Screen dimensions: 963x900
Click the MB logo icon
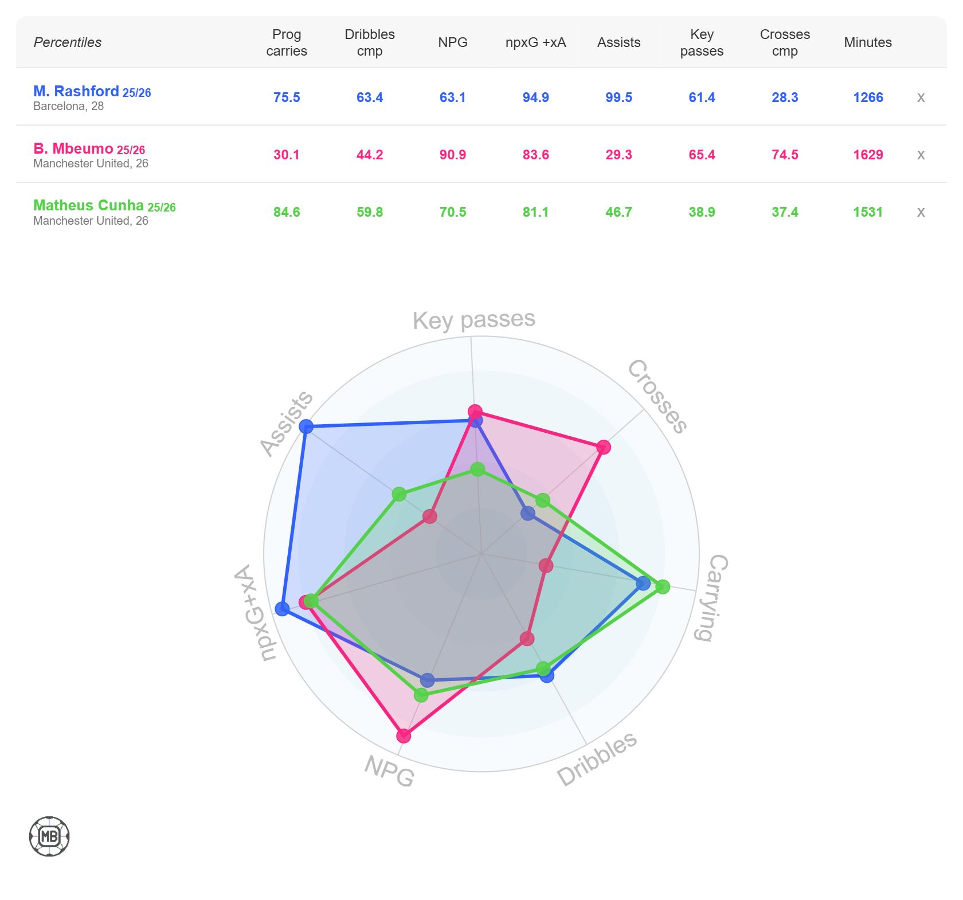point(49,836)
